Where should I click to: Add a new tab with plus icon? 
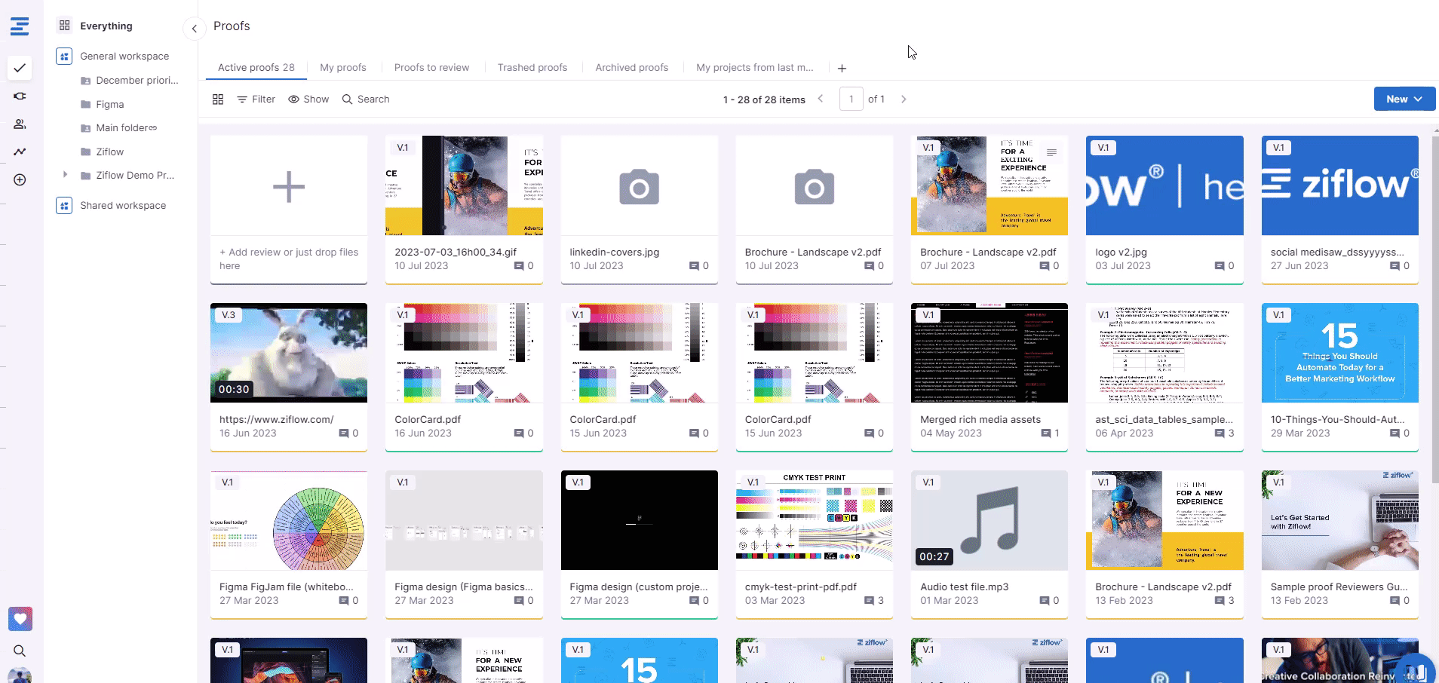coord(842,68)
